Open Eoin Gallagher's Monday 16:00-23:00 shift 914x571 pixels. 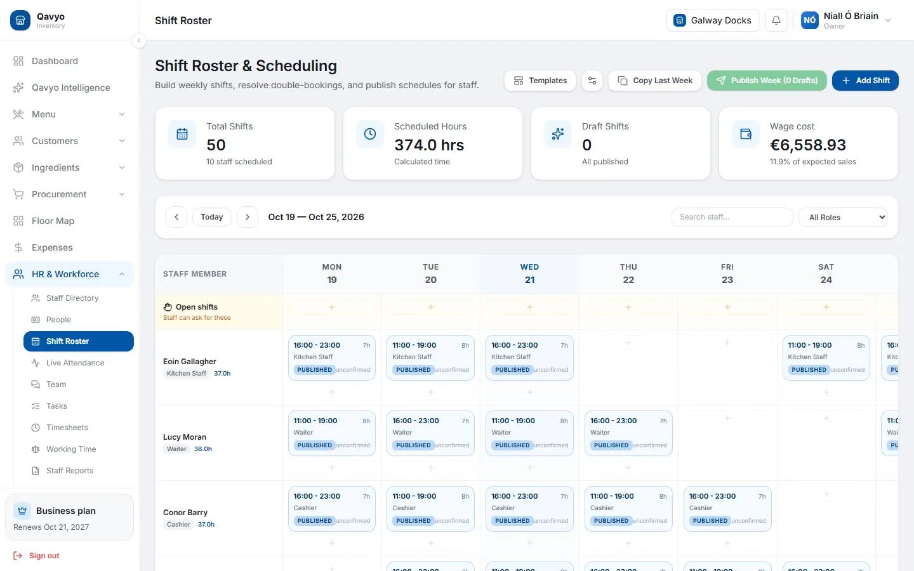click(332, 358)
